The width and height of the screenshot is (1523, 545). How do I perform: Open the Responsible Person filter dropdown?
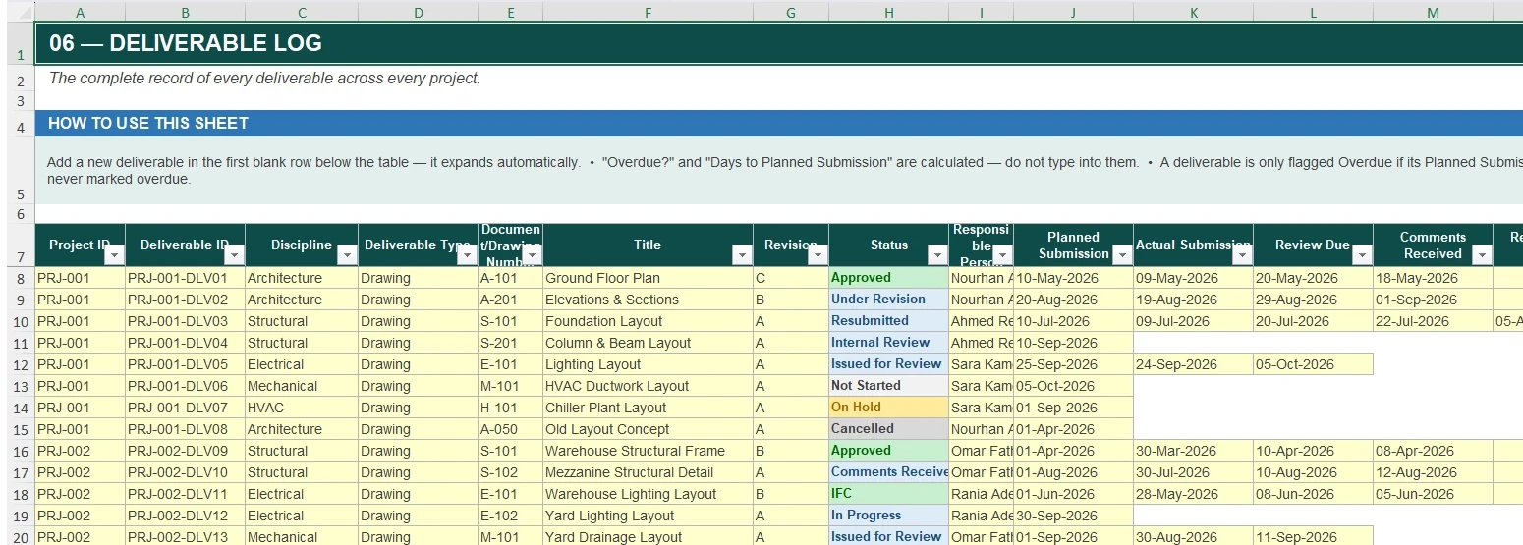[x=1002, y=255]
